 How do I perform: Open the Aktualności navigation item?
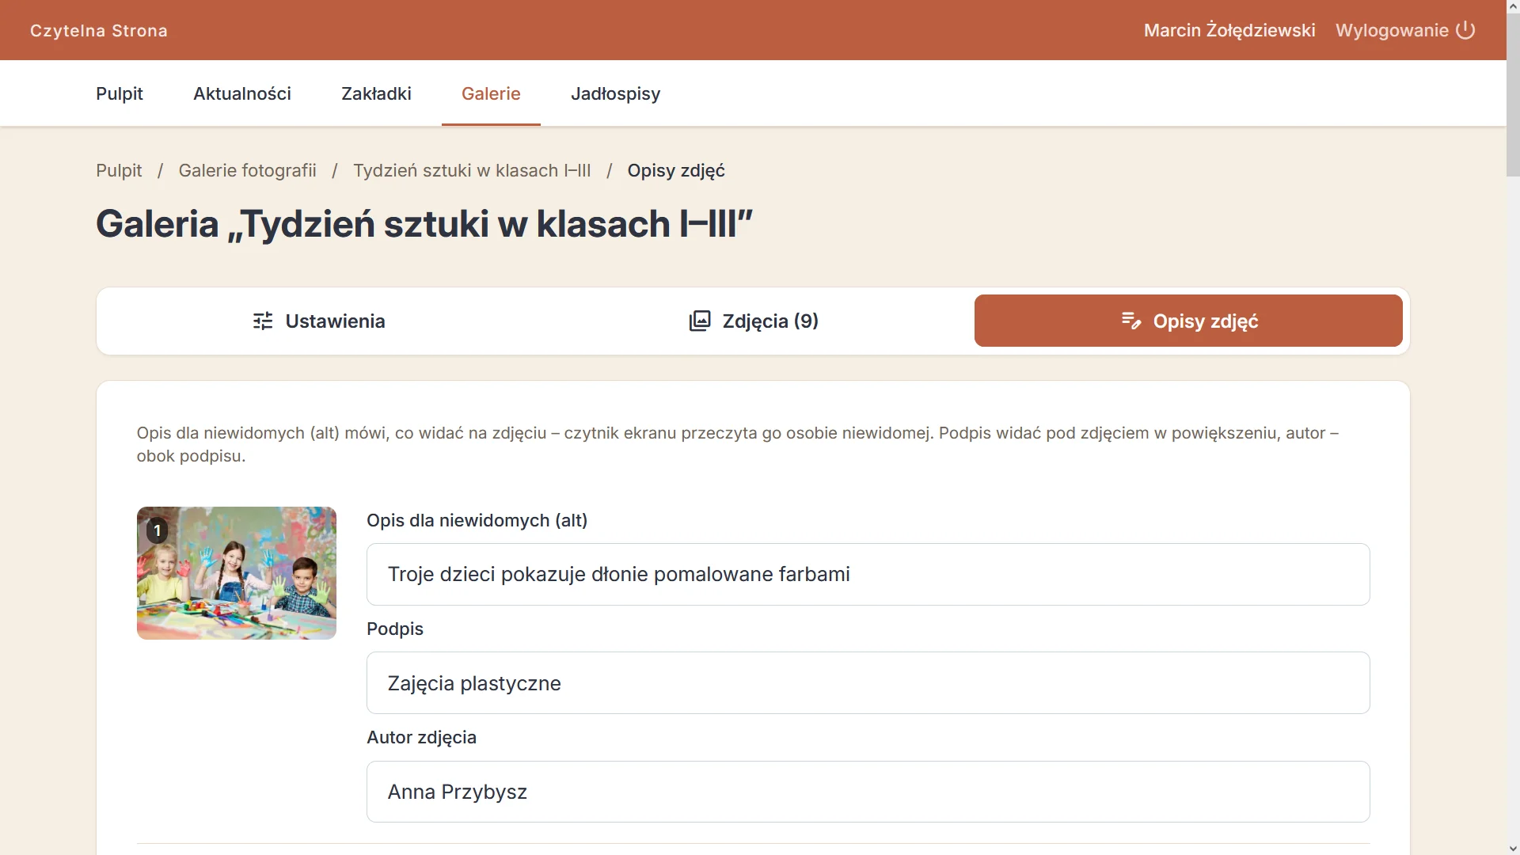tap(242, 93)
